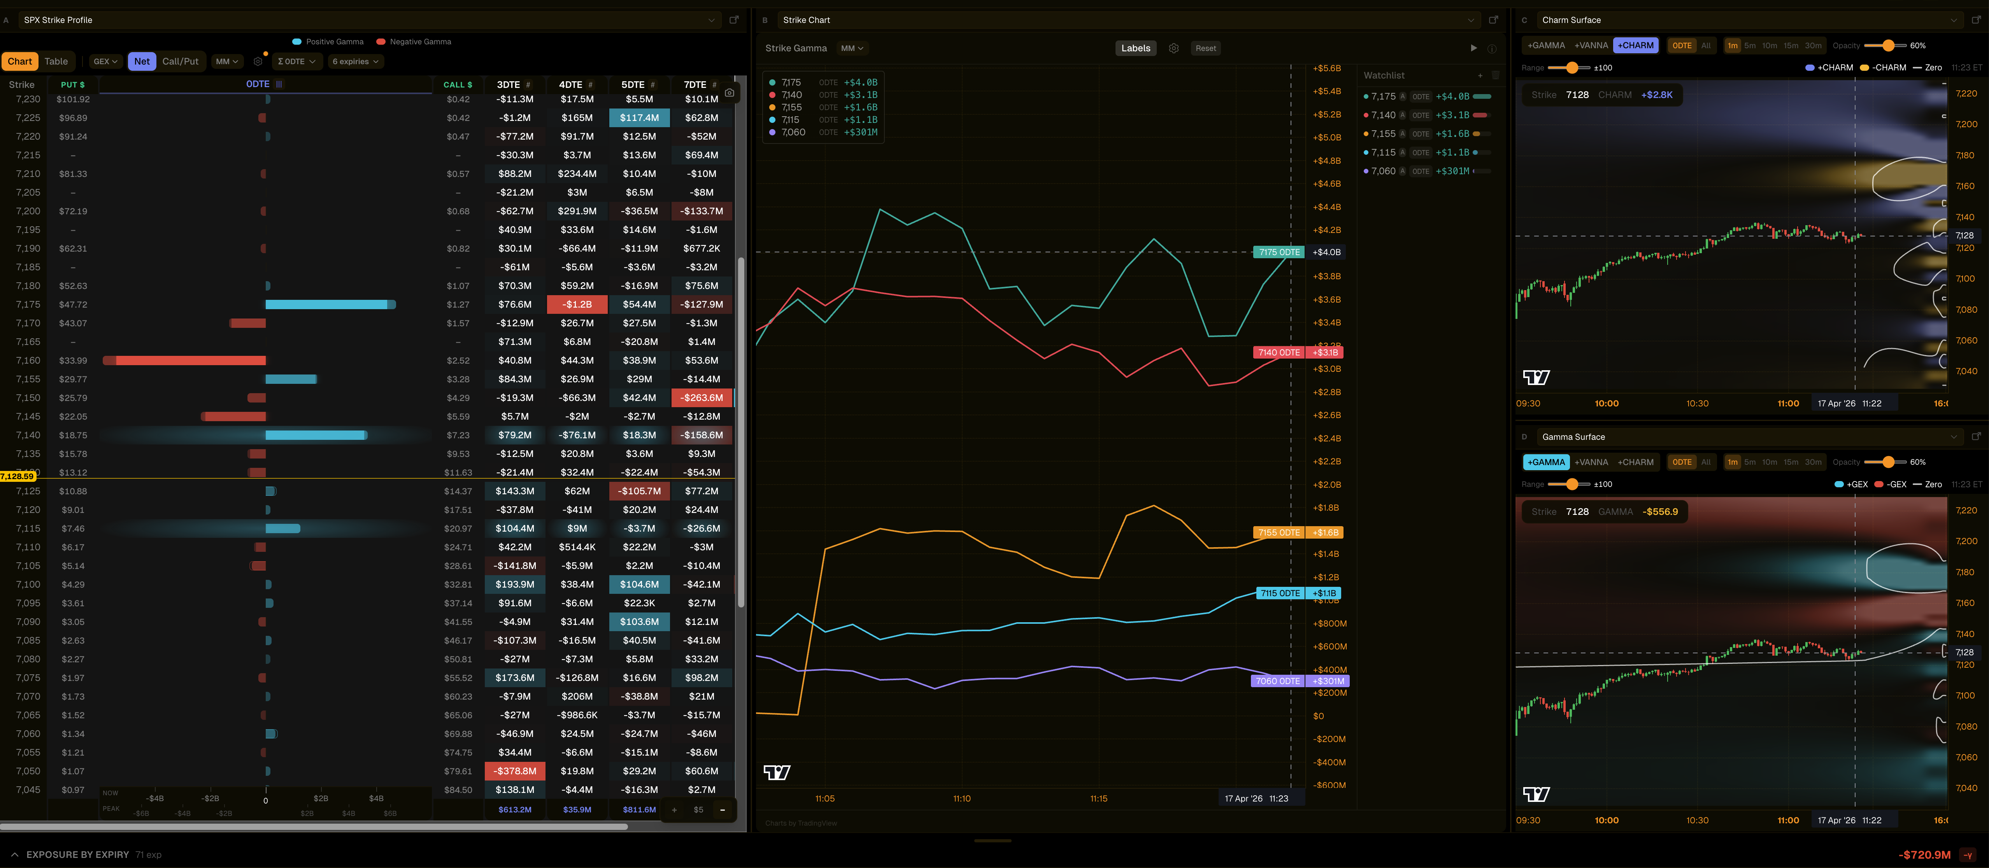The width and height of the screenshot is (1989, 868).
Task: Open the GEX metric dropdown
Action: (x=105, y=62)
